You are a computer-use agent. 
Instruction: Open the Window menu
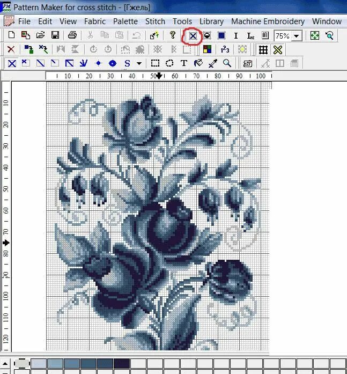tap(327, 21)
